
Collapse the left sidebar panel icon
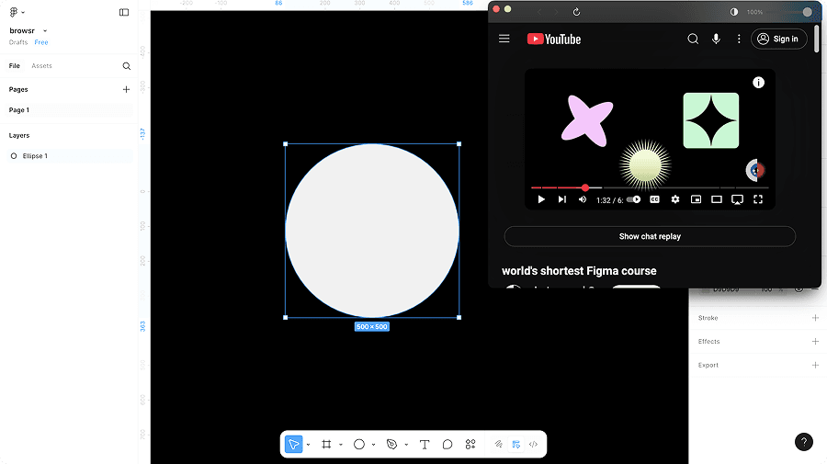[124, 12]
